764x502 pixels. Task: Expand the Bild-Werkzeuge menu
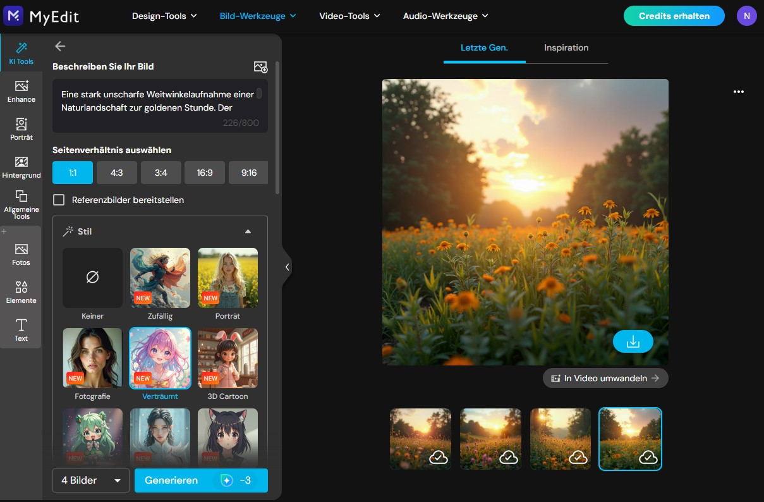[x=258, y=16]
